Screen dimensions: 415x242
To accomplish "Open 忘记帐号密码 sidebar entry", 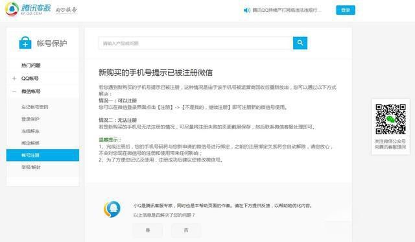I will [x=34, y=107].
